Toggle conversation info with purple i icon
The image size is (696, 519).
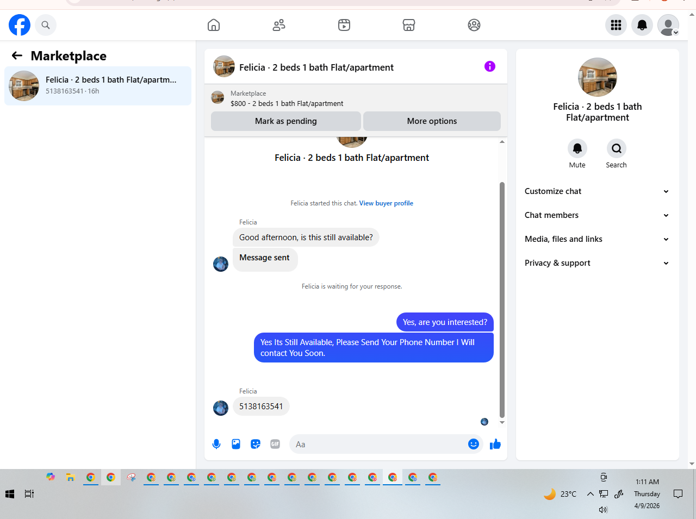coord(490,66)
